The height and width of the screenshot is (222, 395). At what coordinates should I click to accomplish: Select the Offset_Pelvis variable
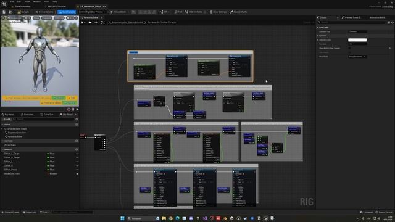pyautogui.click(x=11, y=170)
